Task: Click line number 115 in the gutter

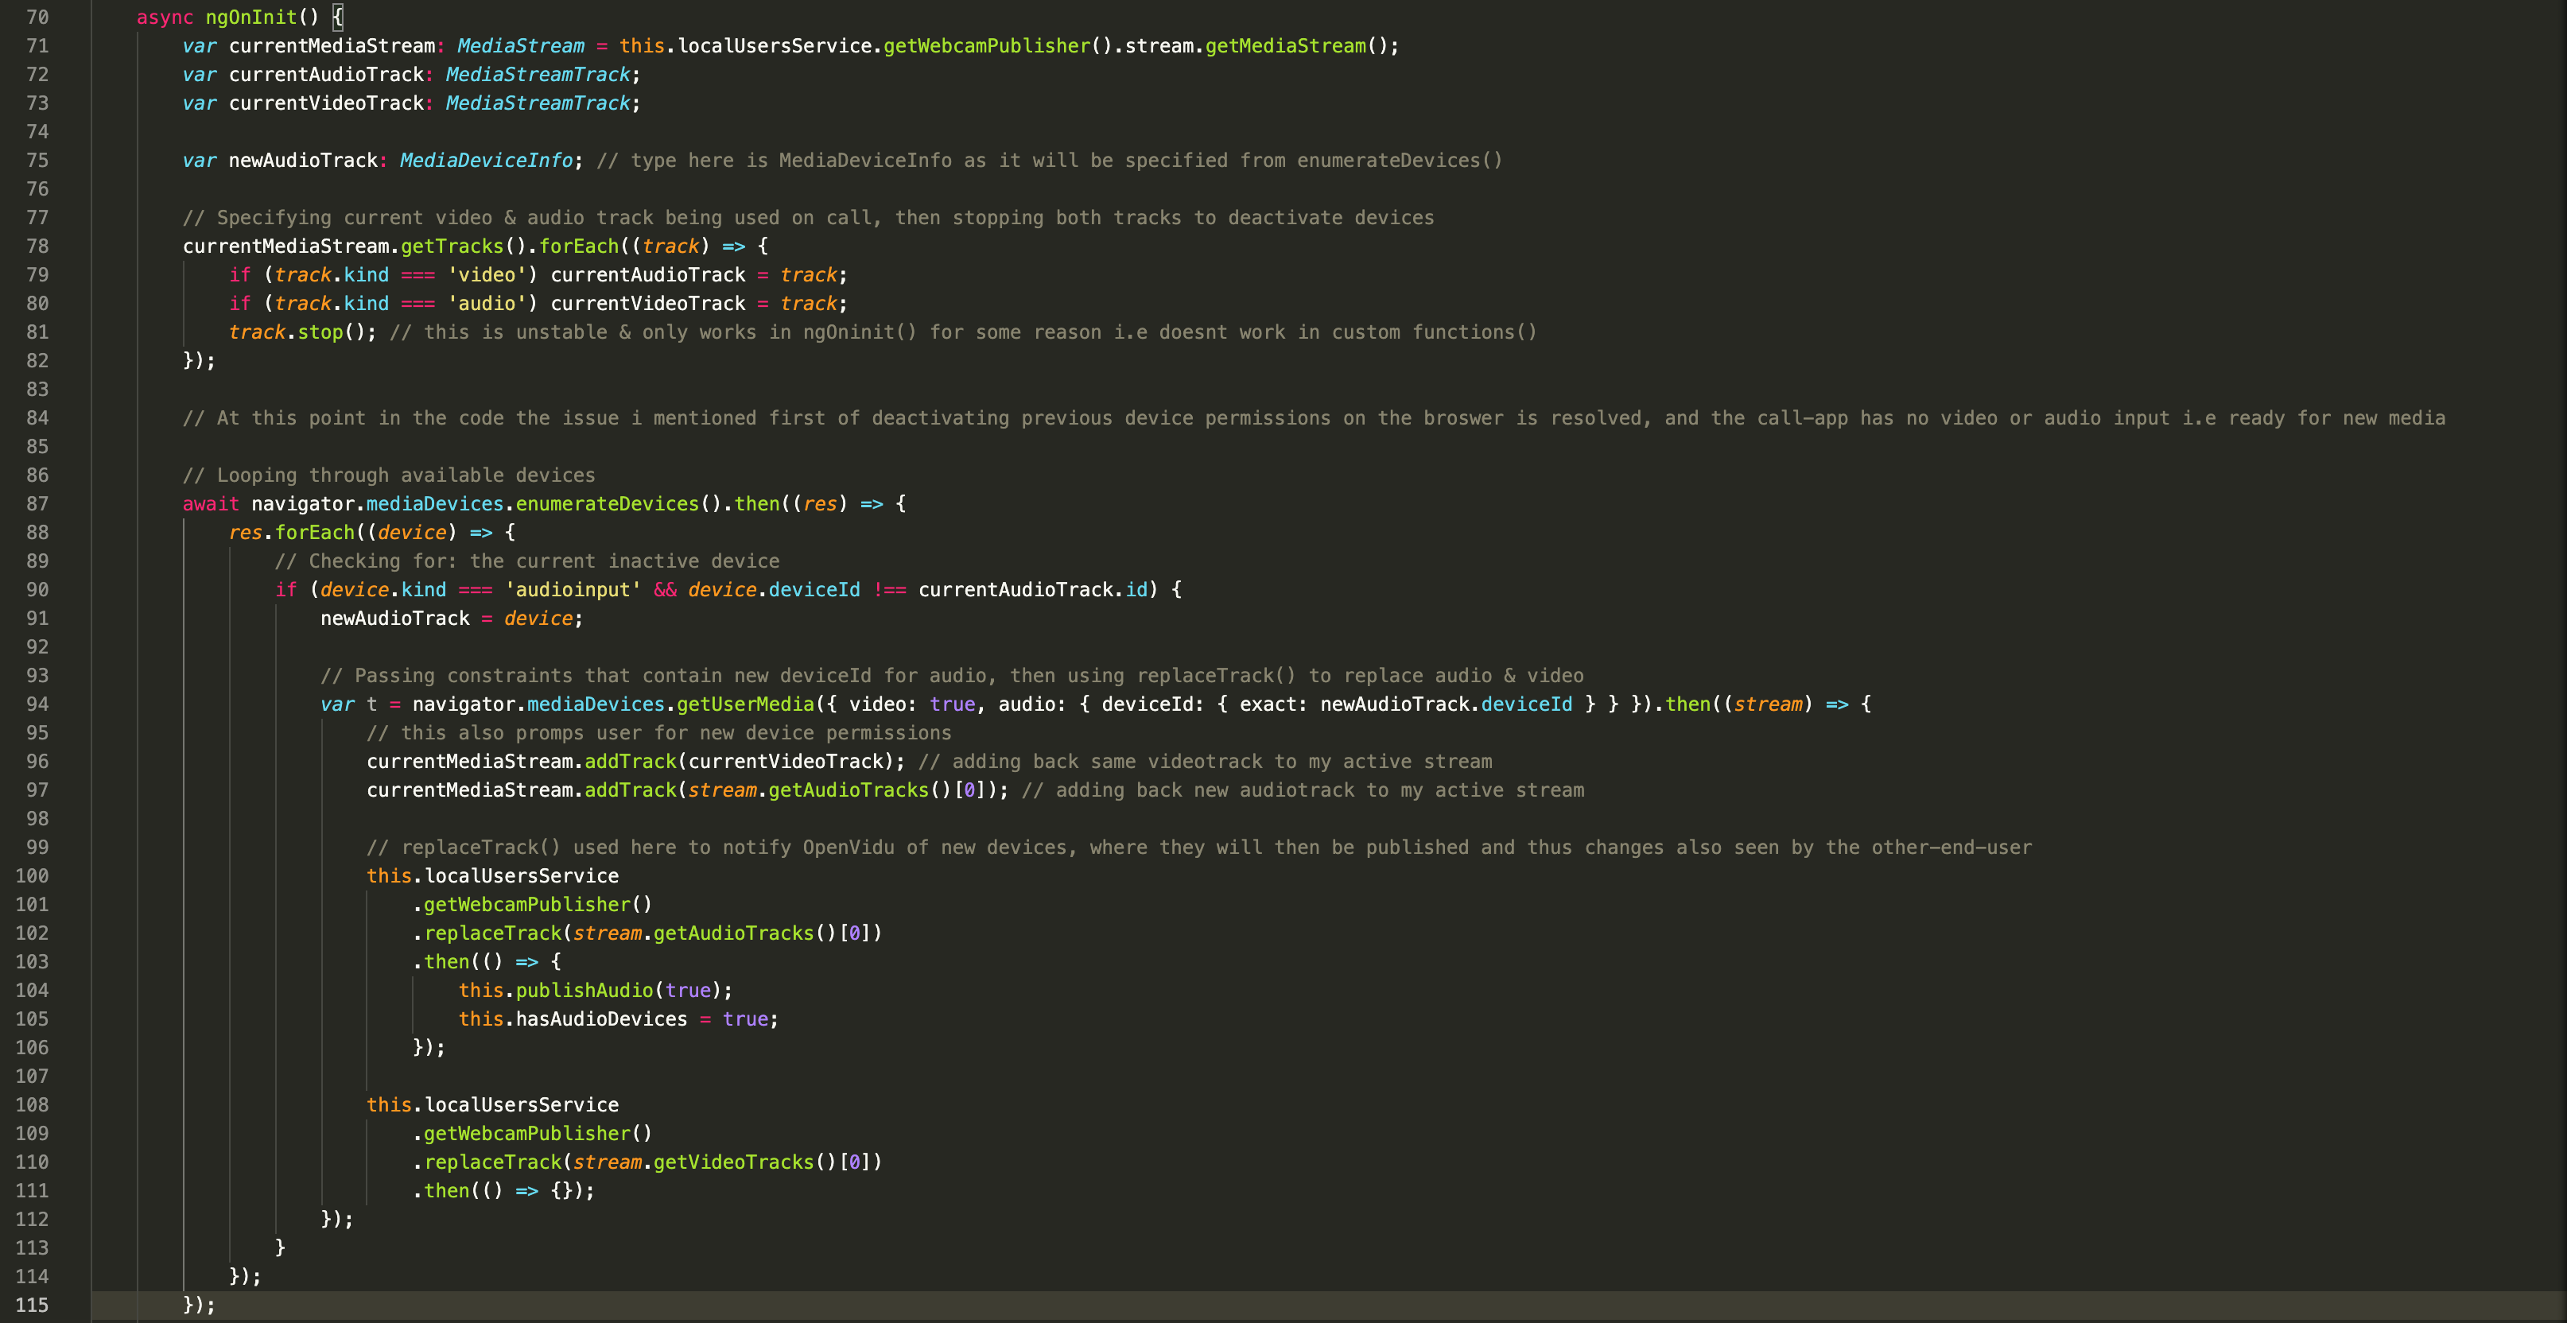Action: (x=32, y=1305)
